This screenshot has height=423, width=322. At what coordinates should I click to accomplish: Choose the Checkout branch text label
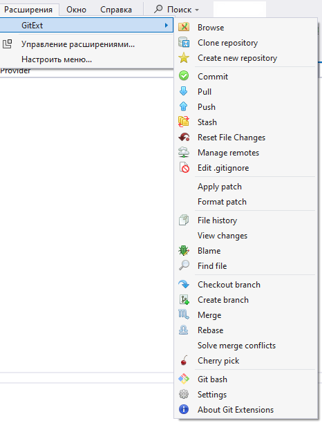pos(229,285)
